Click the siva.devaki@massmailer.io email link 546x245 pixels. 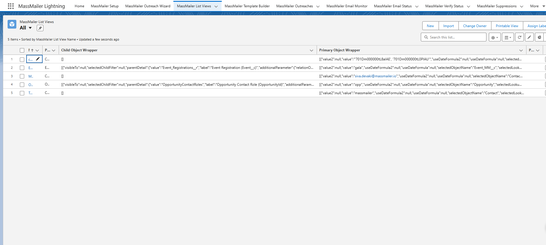pos(376,76)
